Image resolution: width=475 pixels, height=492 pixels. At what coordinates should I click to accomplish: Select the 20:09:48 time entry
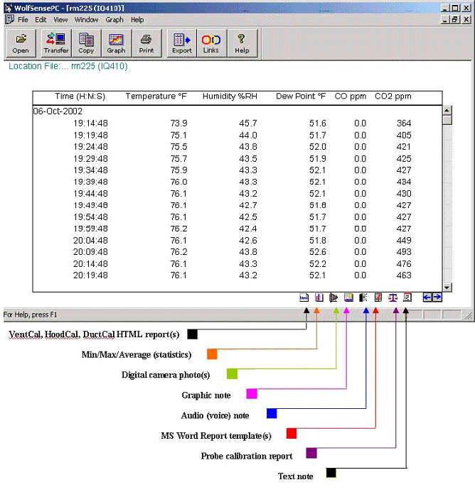point(90,252)
